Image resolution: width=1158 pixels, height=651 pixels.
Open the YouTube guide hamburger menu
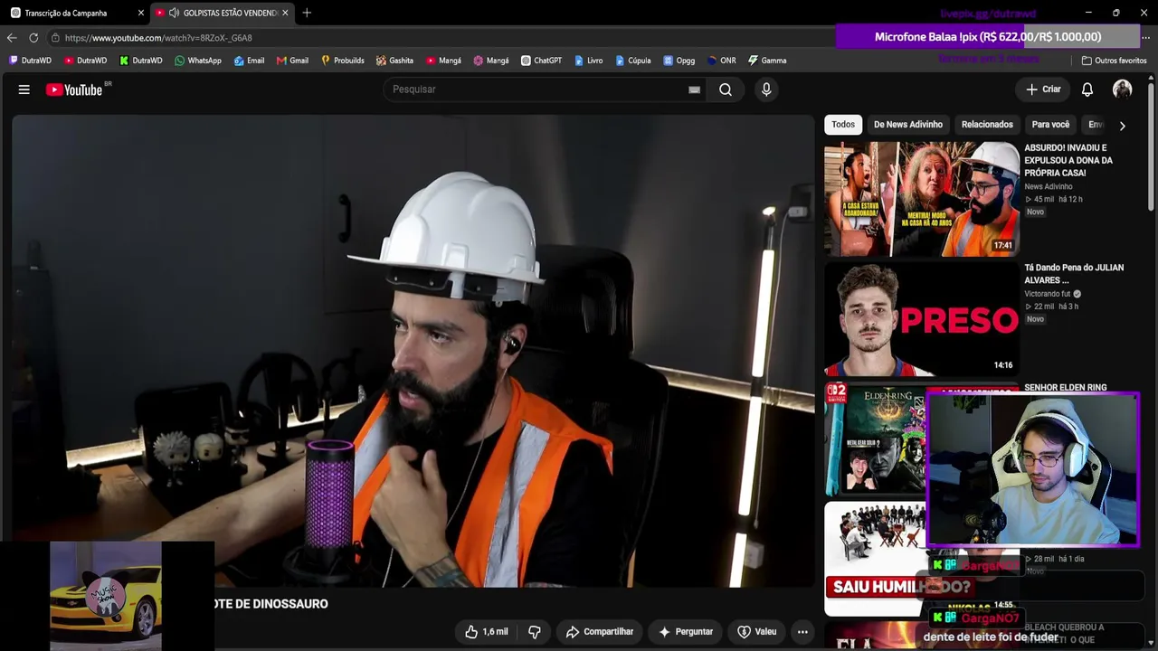(x=24, y=90)
